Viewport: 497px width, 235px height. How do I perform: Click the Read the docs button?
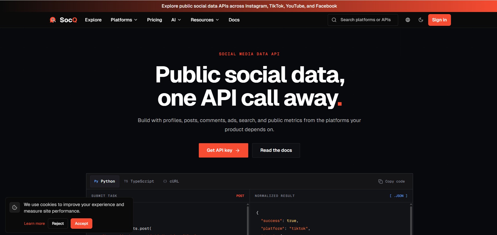[x=276, y=150]
